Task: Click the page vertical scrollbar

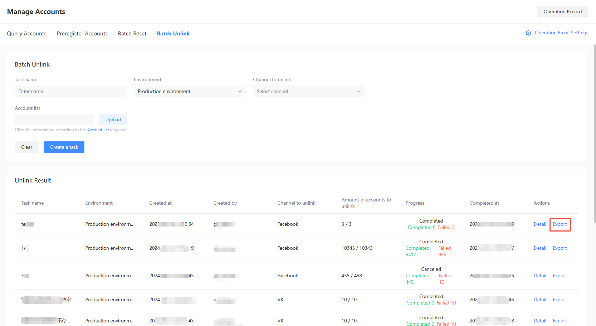Action: click(x=594, y=134)
